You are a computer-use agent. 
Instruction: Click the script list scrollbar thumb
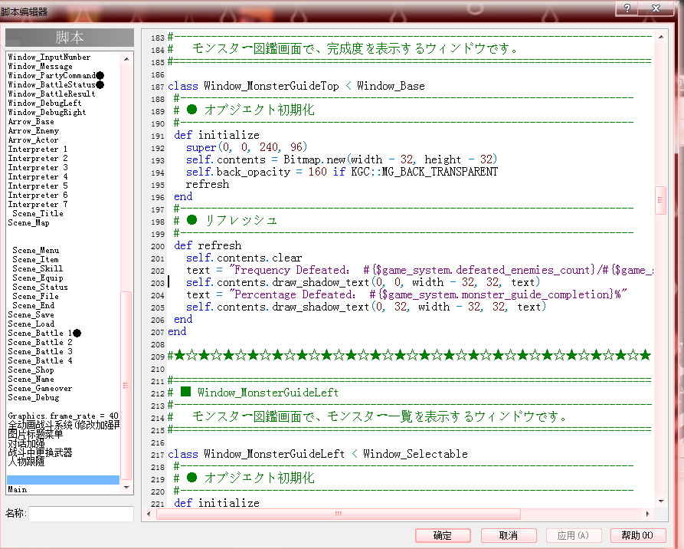coord(126,385)
